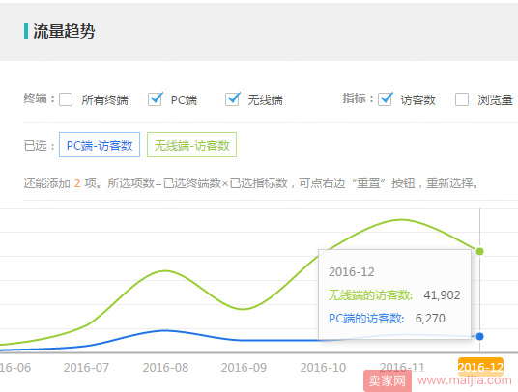Screen dimensions: 518x392
Task: Select the 2016-08 axis date label
Action: 165,367
